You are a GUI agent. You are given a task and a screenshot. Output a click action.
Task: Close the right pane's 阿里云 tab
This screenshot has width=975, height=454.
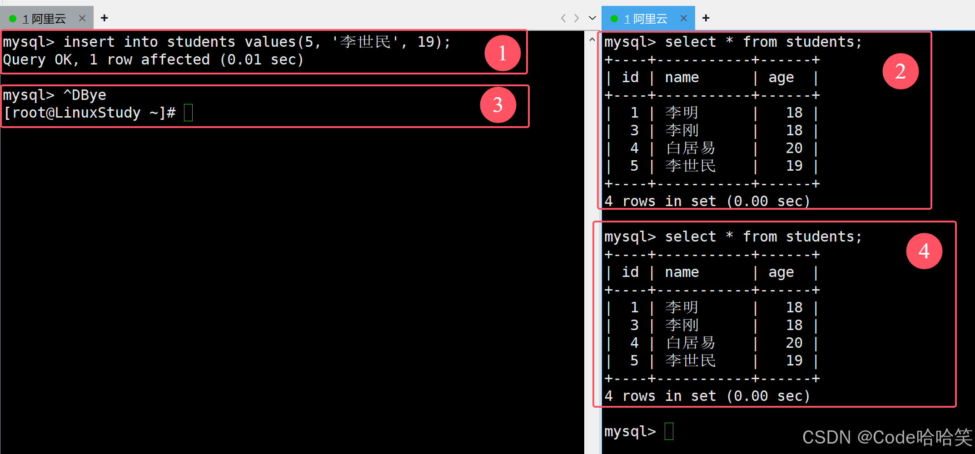(x=684, y=18)
